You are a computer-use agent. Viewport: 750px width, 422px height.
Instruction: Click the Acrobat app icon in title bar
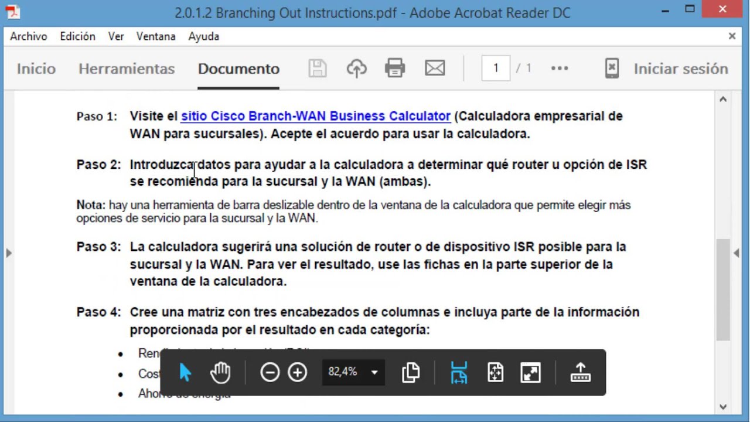[x=12, y=12]
